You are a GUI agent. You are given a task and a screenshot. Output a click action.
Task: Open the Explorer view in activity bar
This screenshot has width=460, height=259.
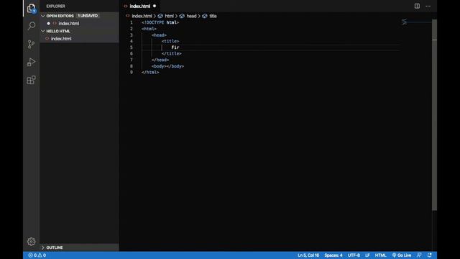coord(31,8)
